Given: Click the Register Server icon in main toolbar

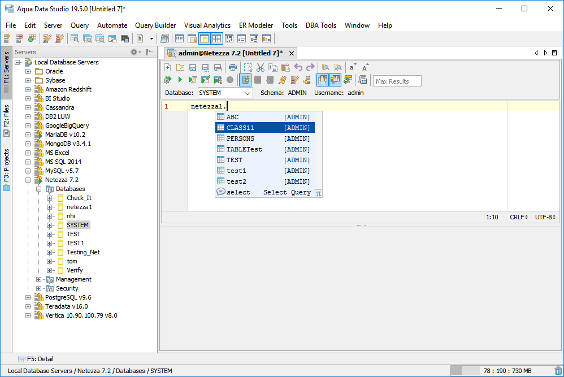Looking at the screenshot, I should click(7, 38).
